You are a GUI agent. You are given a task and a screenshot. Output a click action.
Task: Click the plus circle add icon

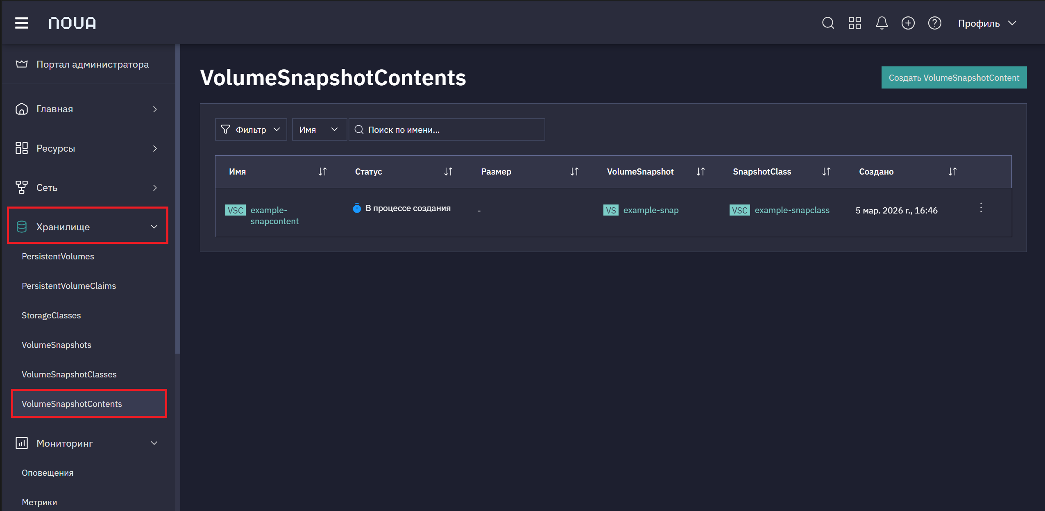tap(908, 23)
